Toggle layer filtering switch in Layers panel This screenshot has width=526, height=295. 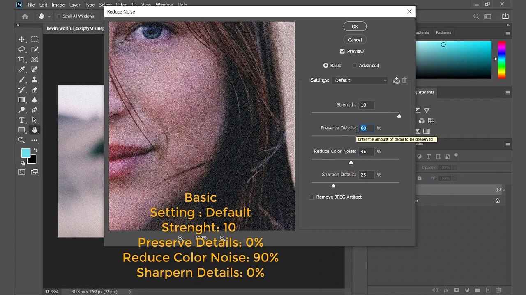pyautogui.click(x=456, y=156)
